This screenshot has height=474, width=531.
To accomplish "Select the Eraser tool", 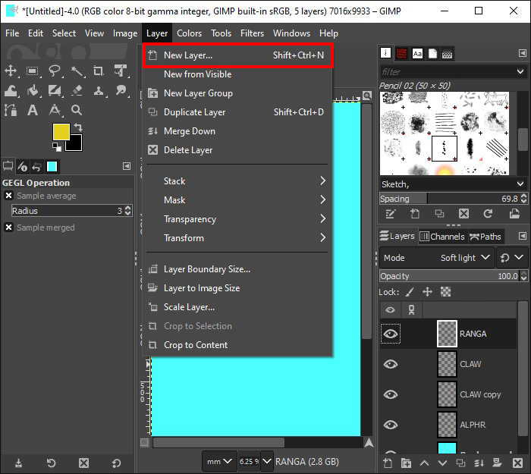I will pos(77,90).
